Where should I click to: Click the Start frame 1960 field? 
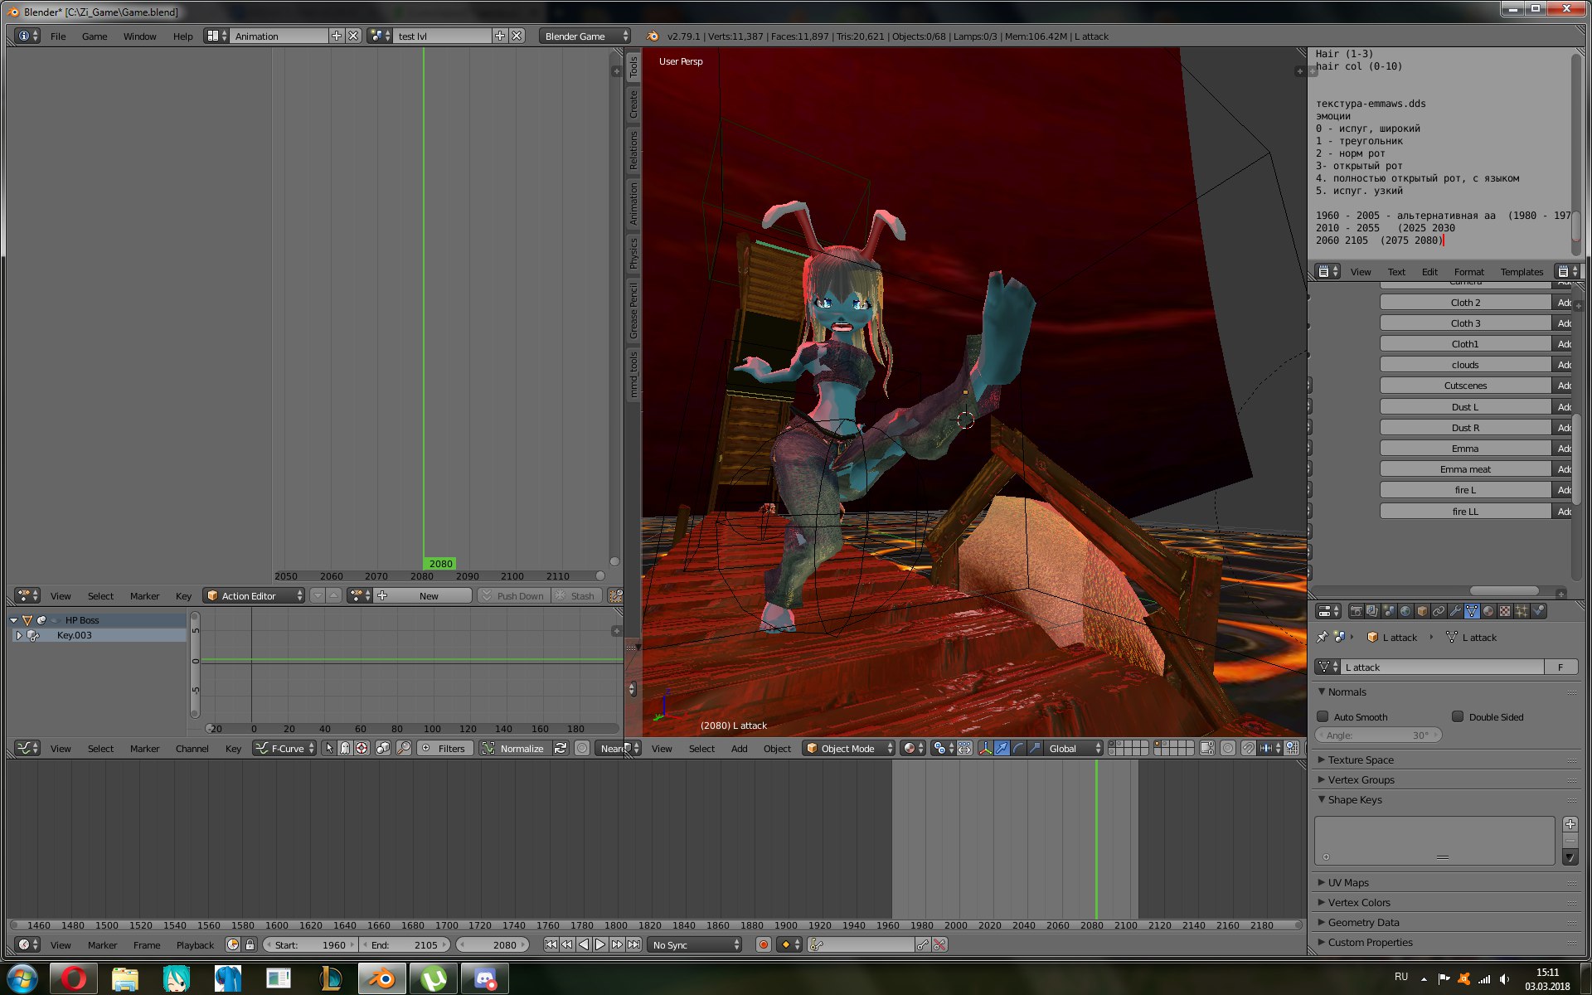(310, 944)
